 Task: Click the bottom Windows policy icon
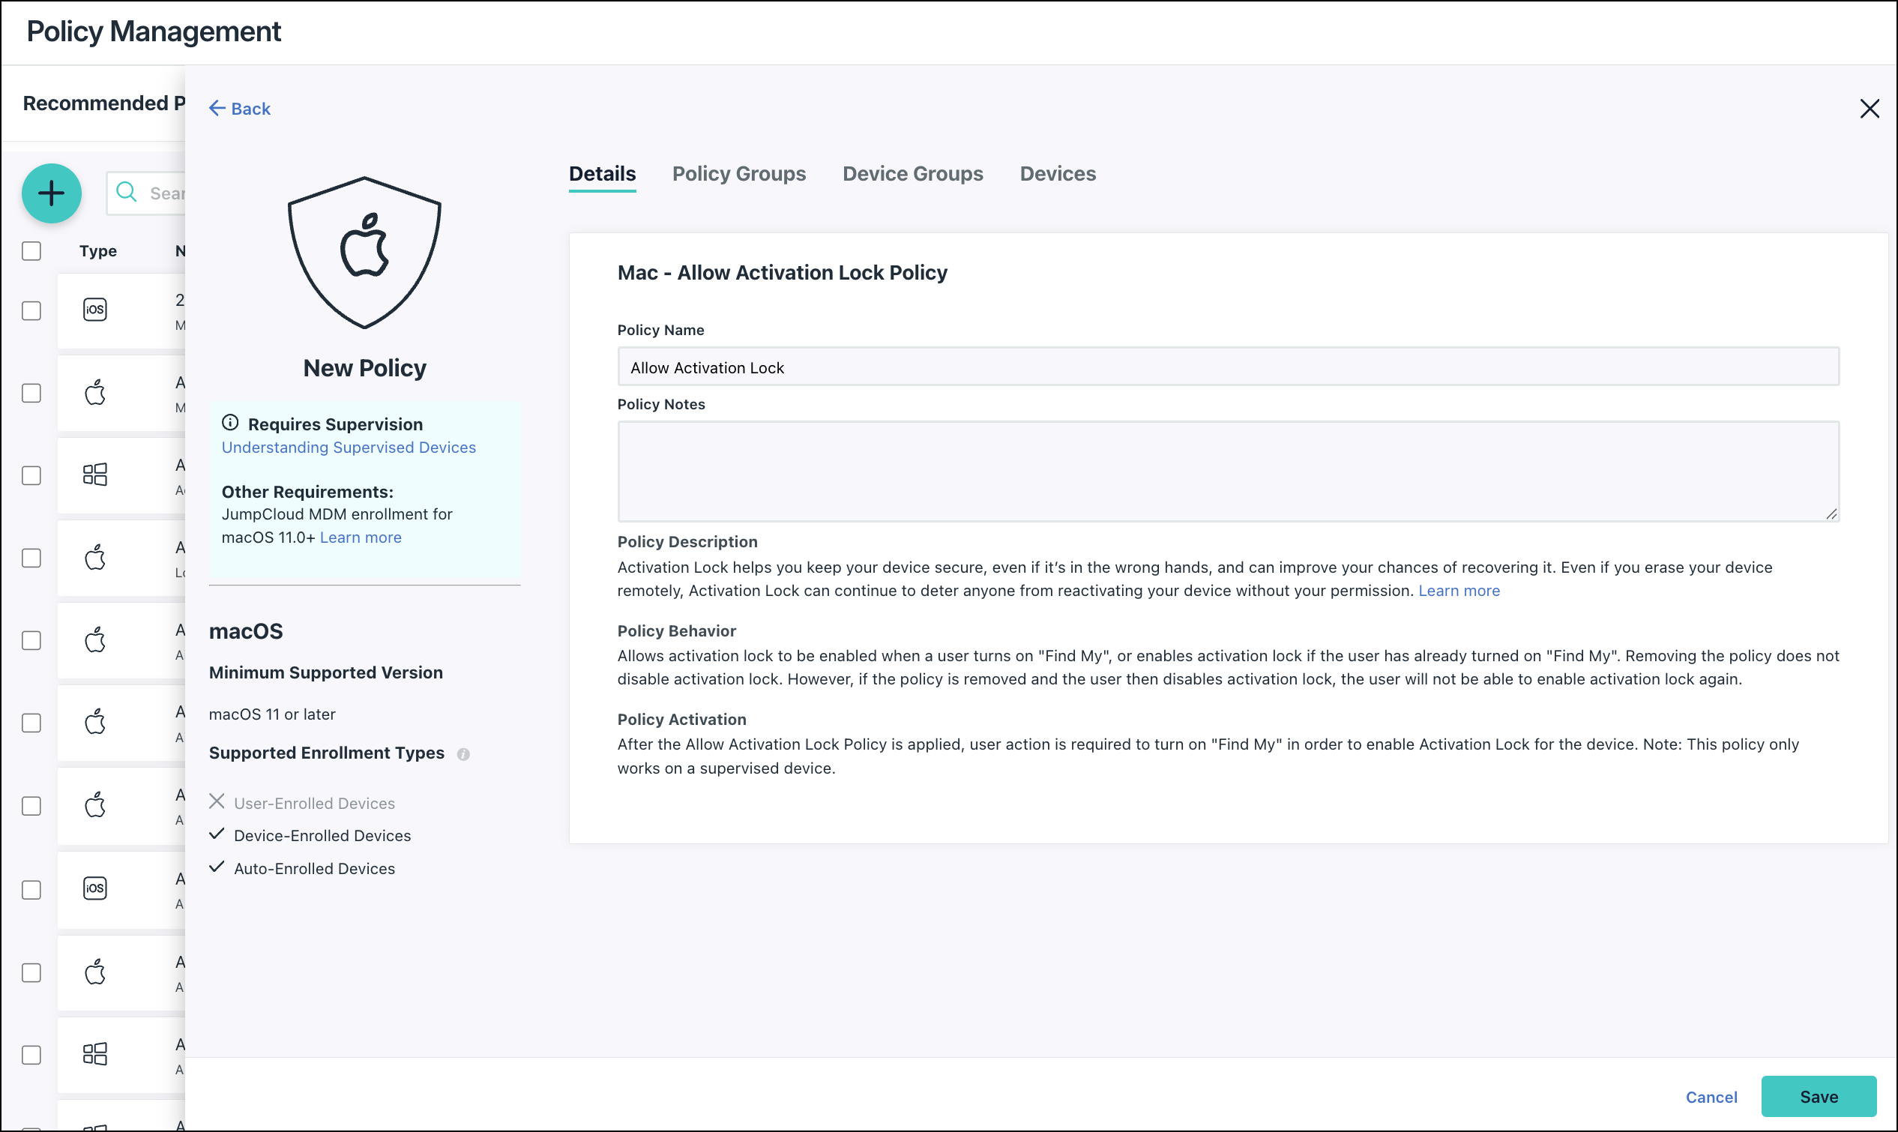[94, 1053]
